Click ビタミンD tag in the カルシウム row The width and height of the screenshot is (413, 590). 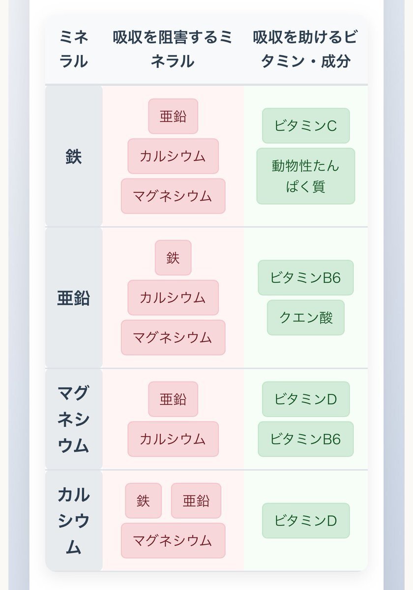coord(306,521)
